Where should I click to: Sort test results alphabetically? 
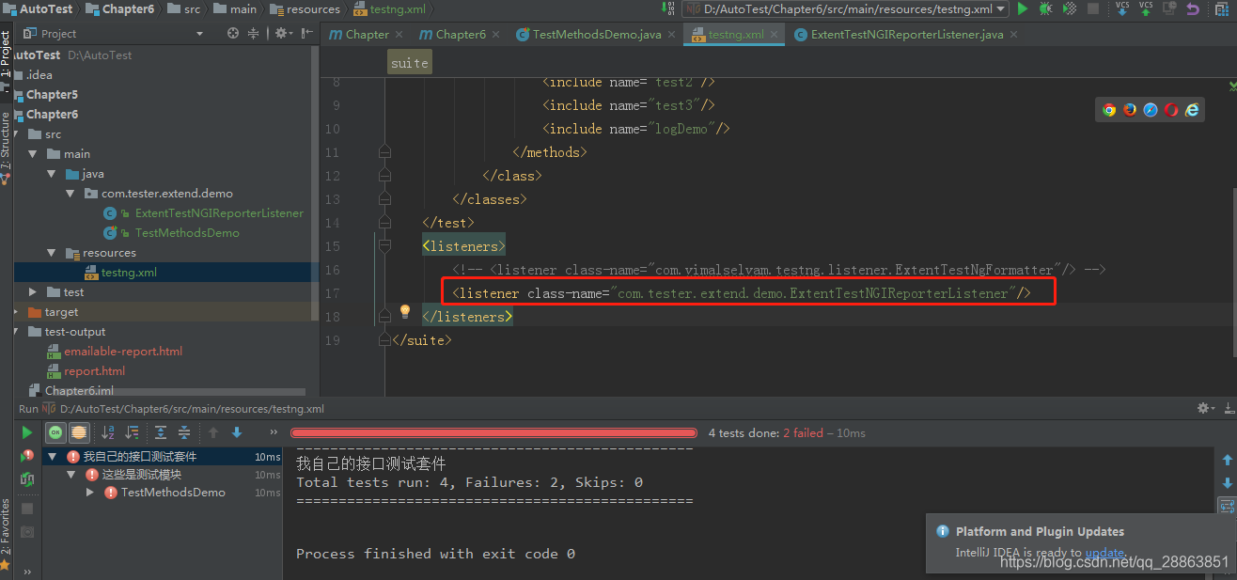pyautogui.click(x=108, y=432)
